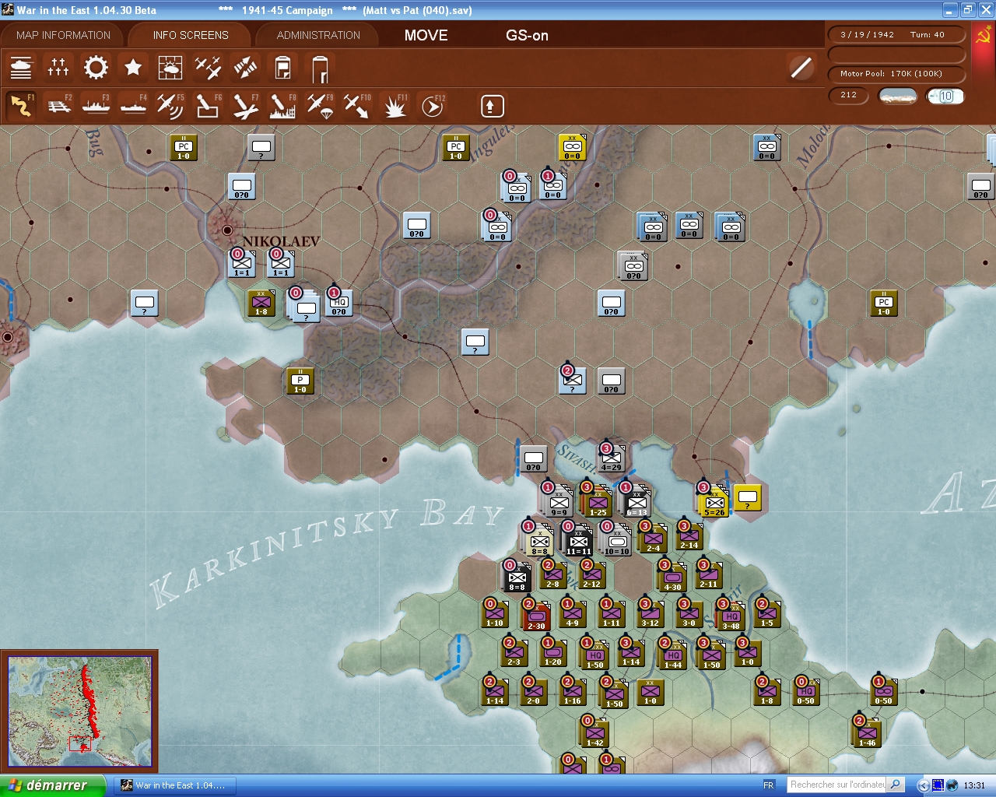Show F11 battle sites explosion icon
The image size is (996, 797).
(395, 105)
